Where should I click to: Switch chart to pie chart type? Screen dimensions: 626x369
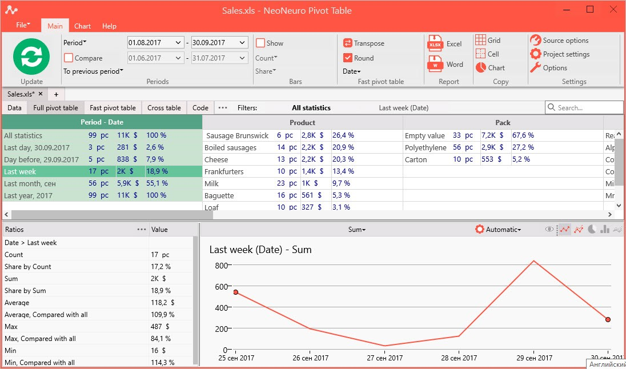tap(592, 229)
